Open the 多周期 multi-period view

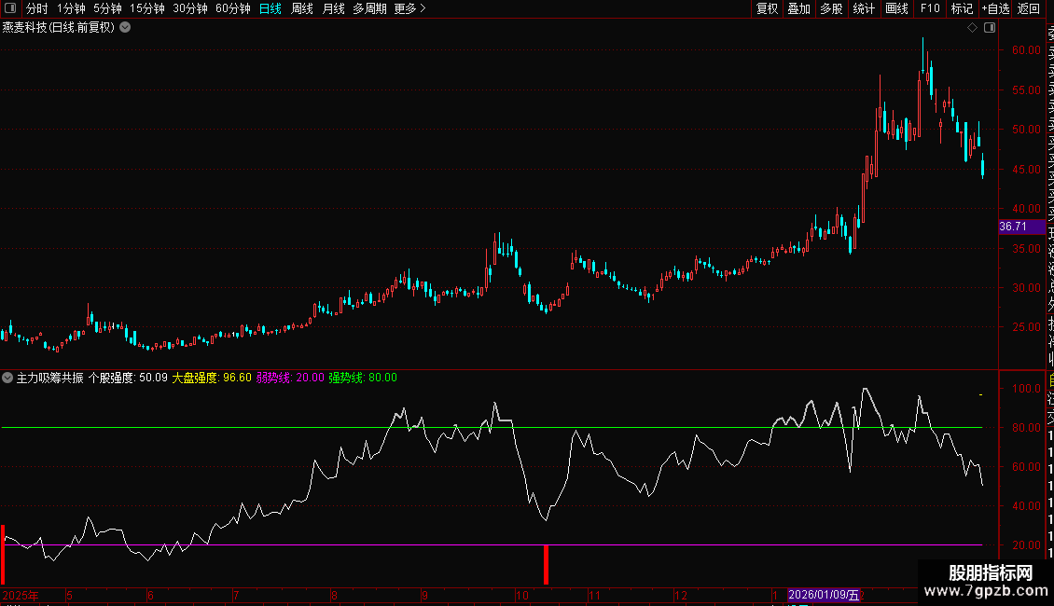click(369, 8)
